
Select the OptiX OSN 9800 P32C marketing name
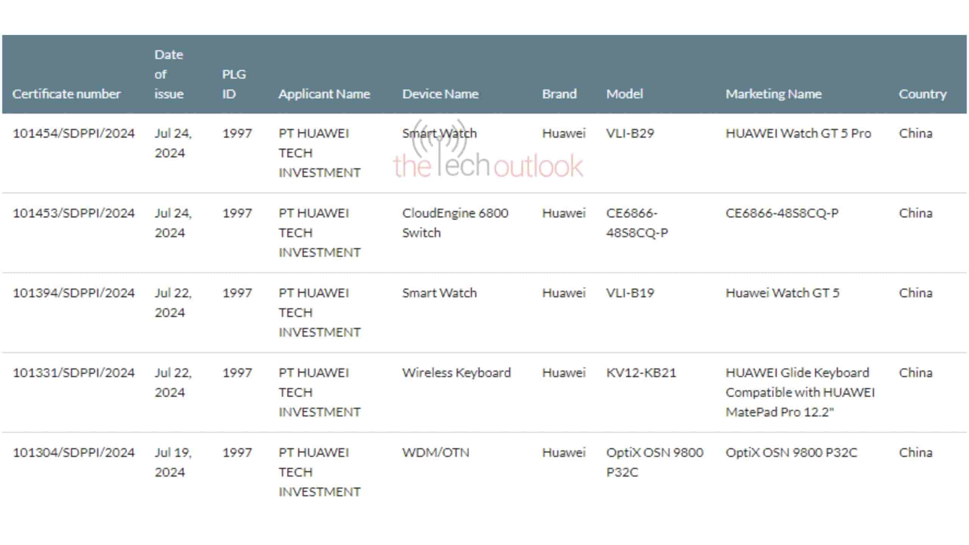pyautogui.click(x=791, y=453)
